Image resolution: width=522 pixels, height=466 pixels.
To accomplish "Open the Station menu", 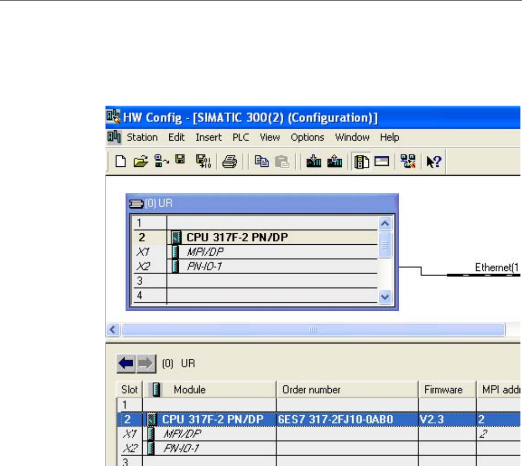I will coord(142,138).
